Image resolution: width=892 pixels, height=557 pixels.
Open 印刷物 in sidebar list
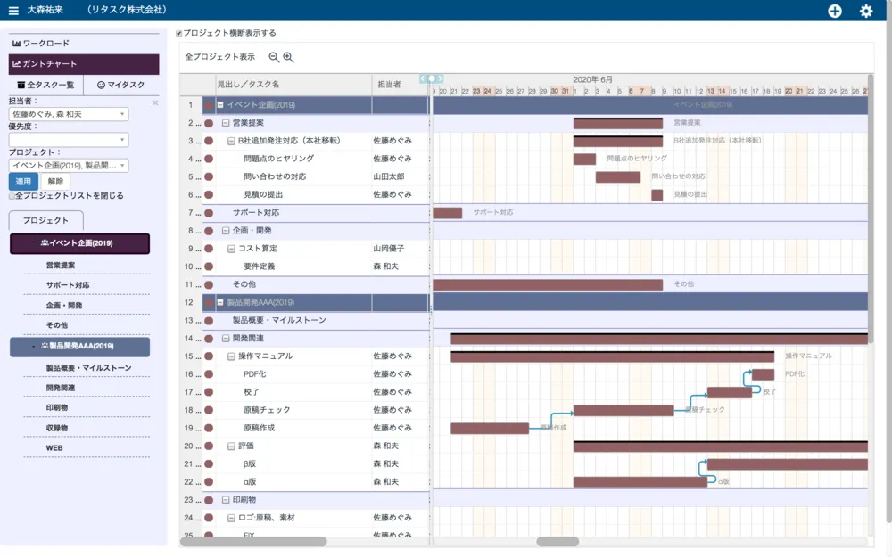(x=57, y=408)
